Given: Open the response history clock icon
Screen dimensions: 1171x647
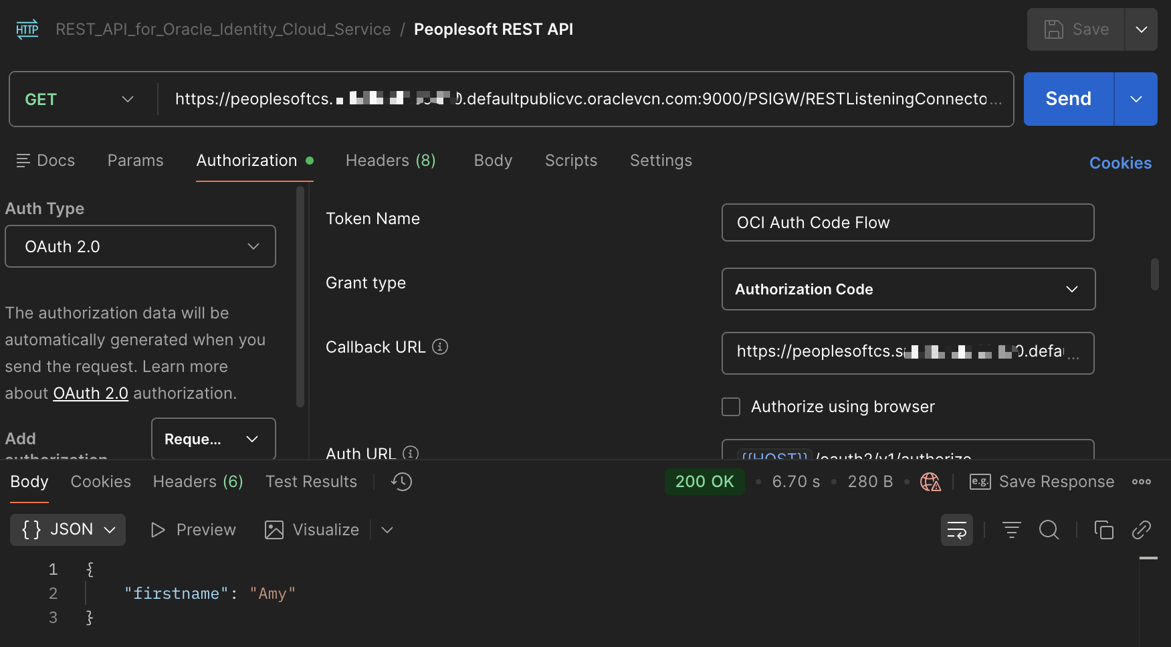Looking at the screenshot, I should (402, 482).
